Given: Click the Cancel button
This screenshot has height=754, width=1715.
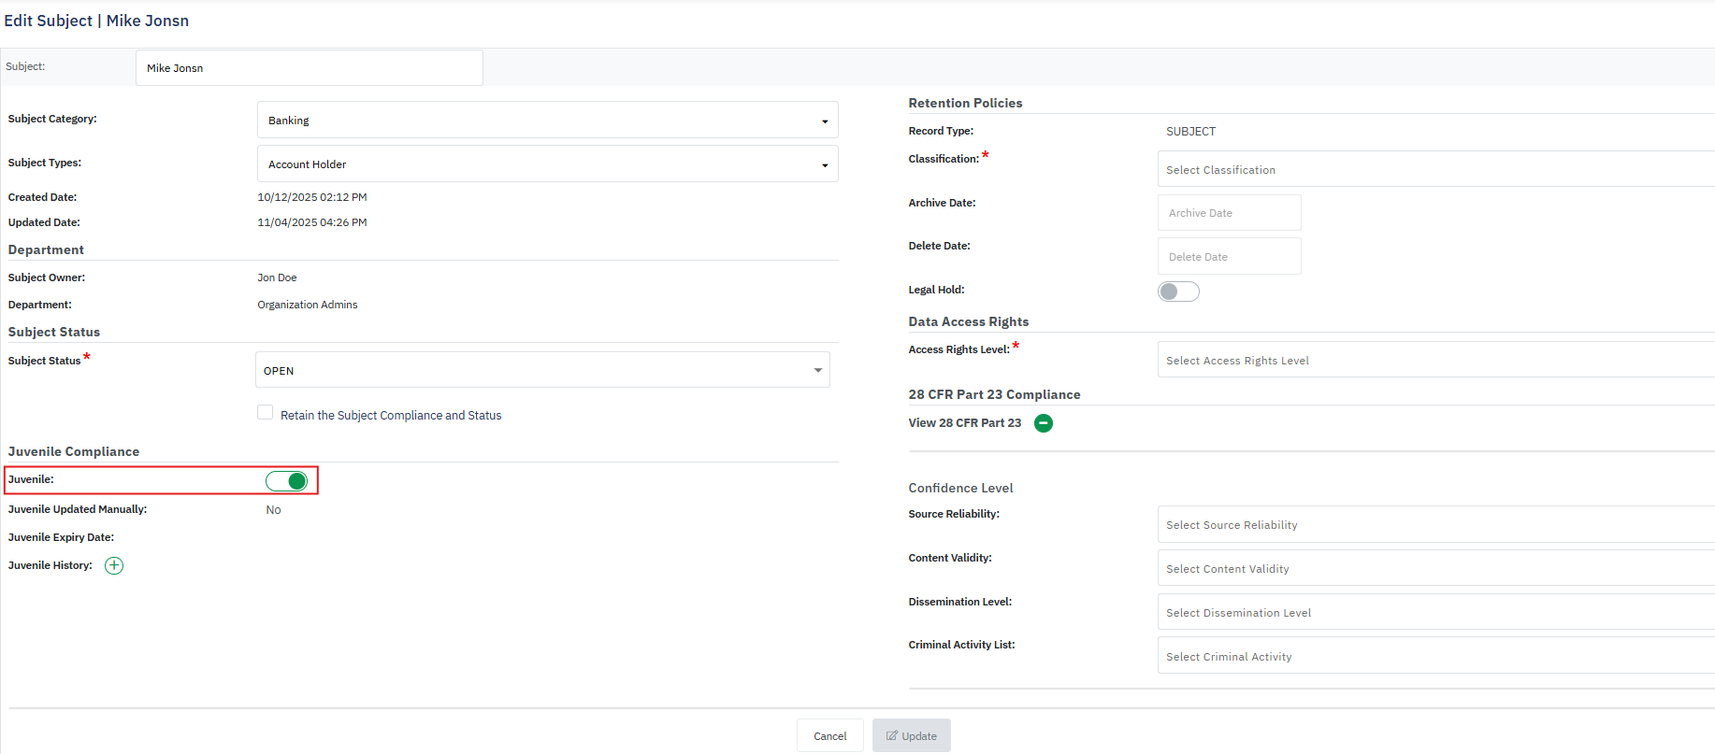Looking at the screenshot, I should point(829,736).
